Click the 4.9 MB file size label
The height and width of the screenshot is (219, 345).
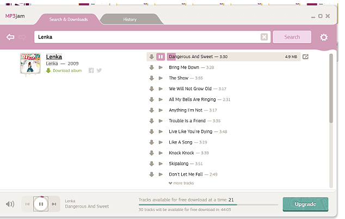(291, 57)
